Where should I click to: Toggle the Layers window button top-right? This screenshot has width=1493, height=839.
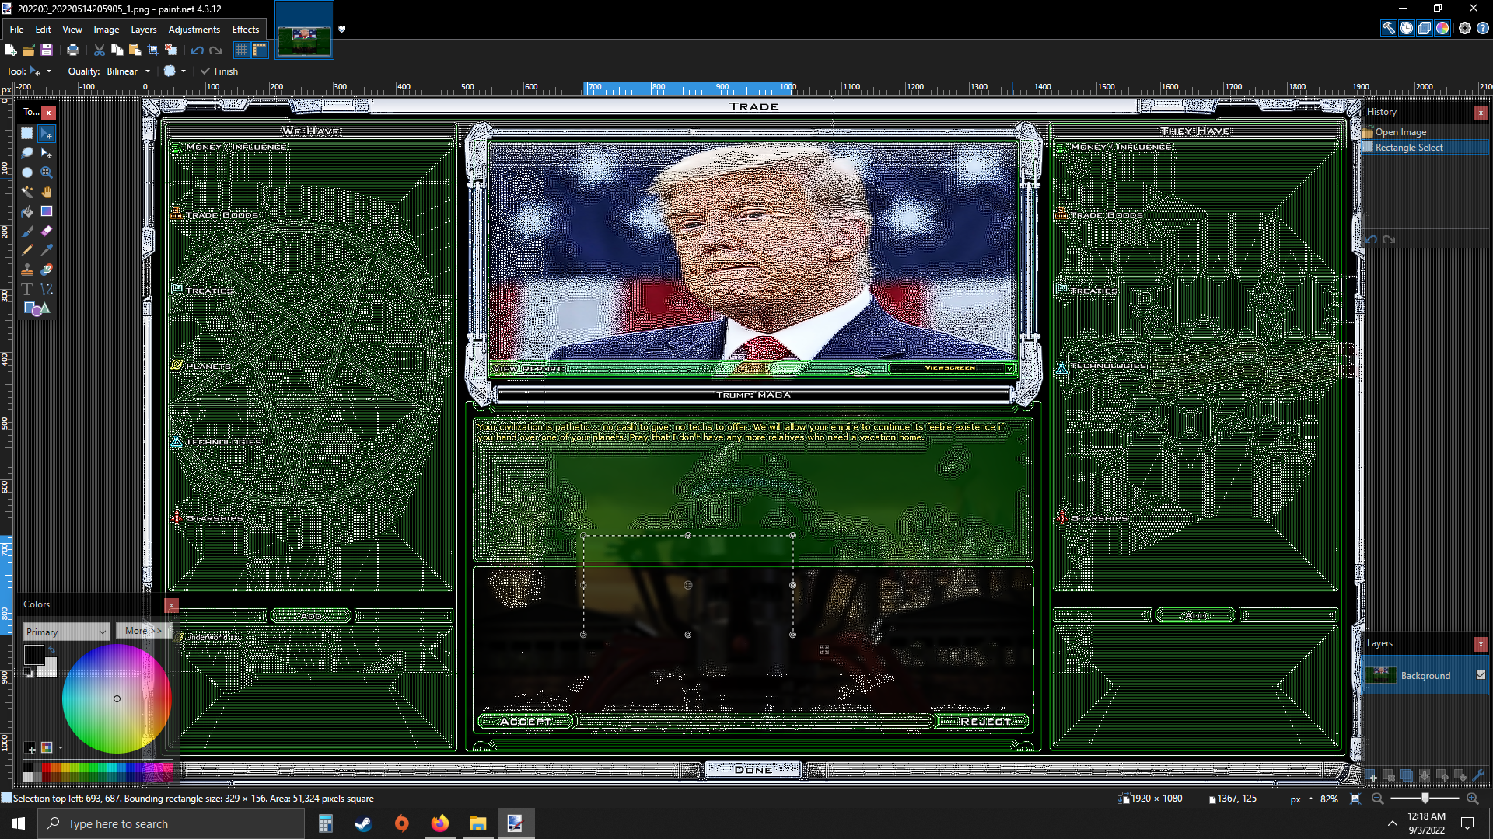point(1425,28)
